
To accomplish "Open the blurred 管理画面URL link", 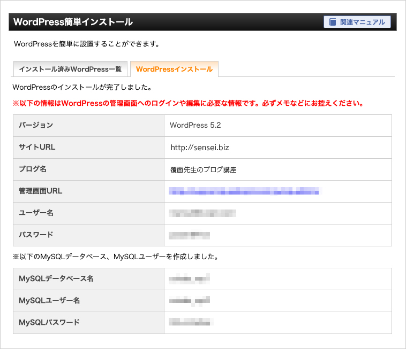I will click(245, 191).
